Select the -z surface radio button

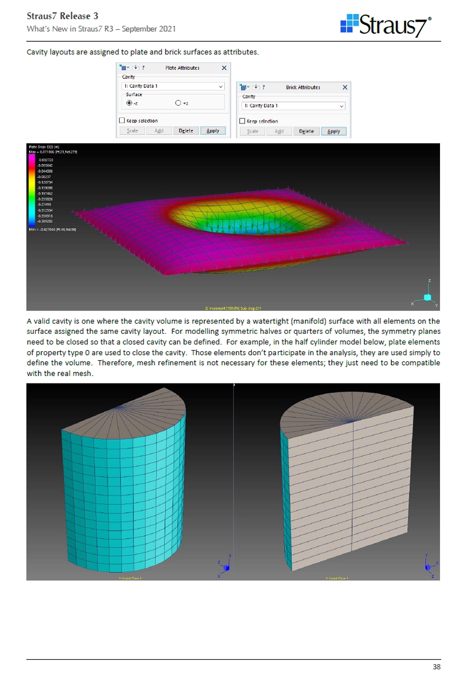click(129, 103)
